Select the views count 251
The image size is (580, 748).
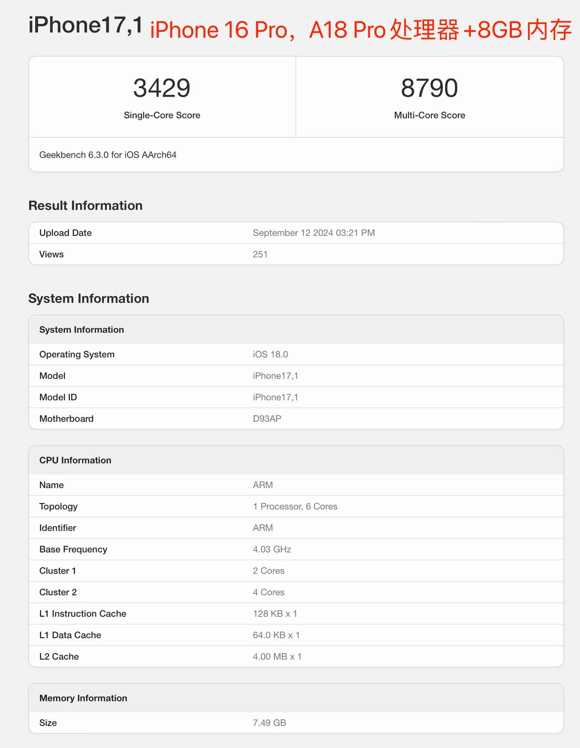[x=260, y=254]
